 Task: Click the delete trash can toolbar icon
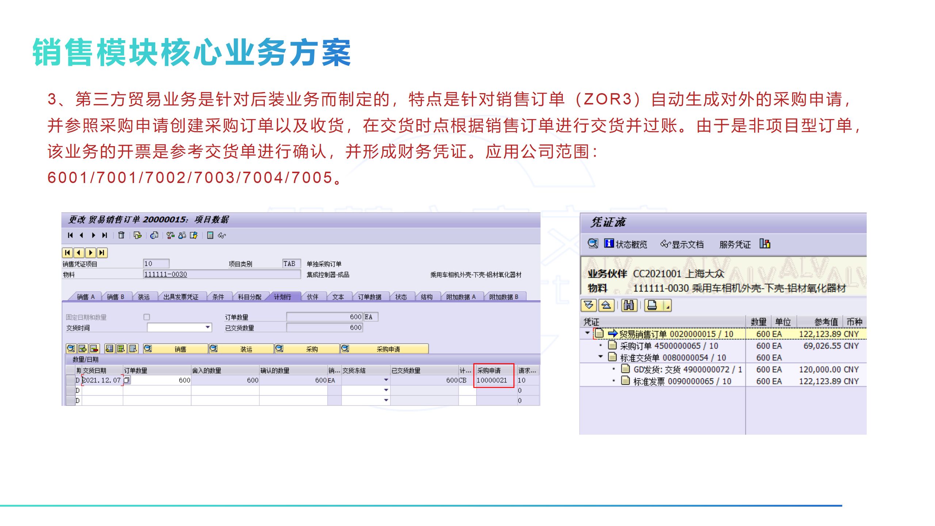point(121,235)
